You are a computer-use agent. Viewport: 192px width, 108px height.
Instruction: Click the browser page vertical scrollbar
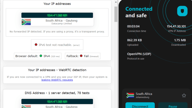116,14
